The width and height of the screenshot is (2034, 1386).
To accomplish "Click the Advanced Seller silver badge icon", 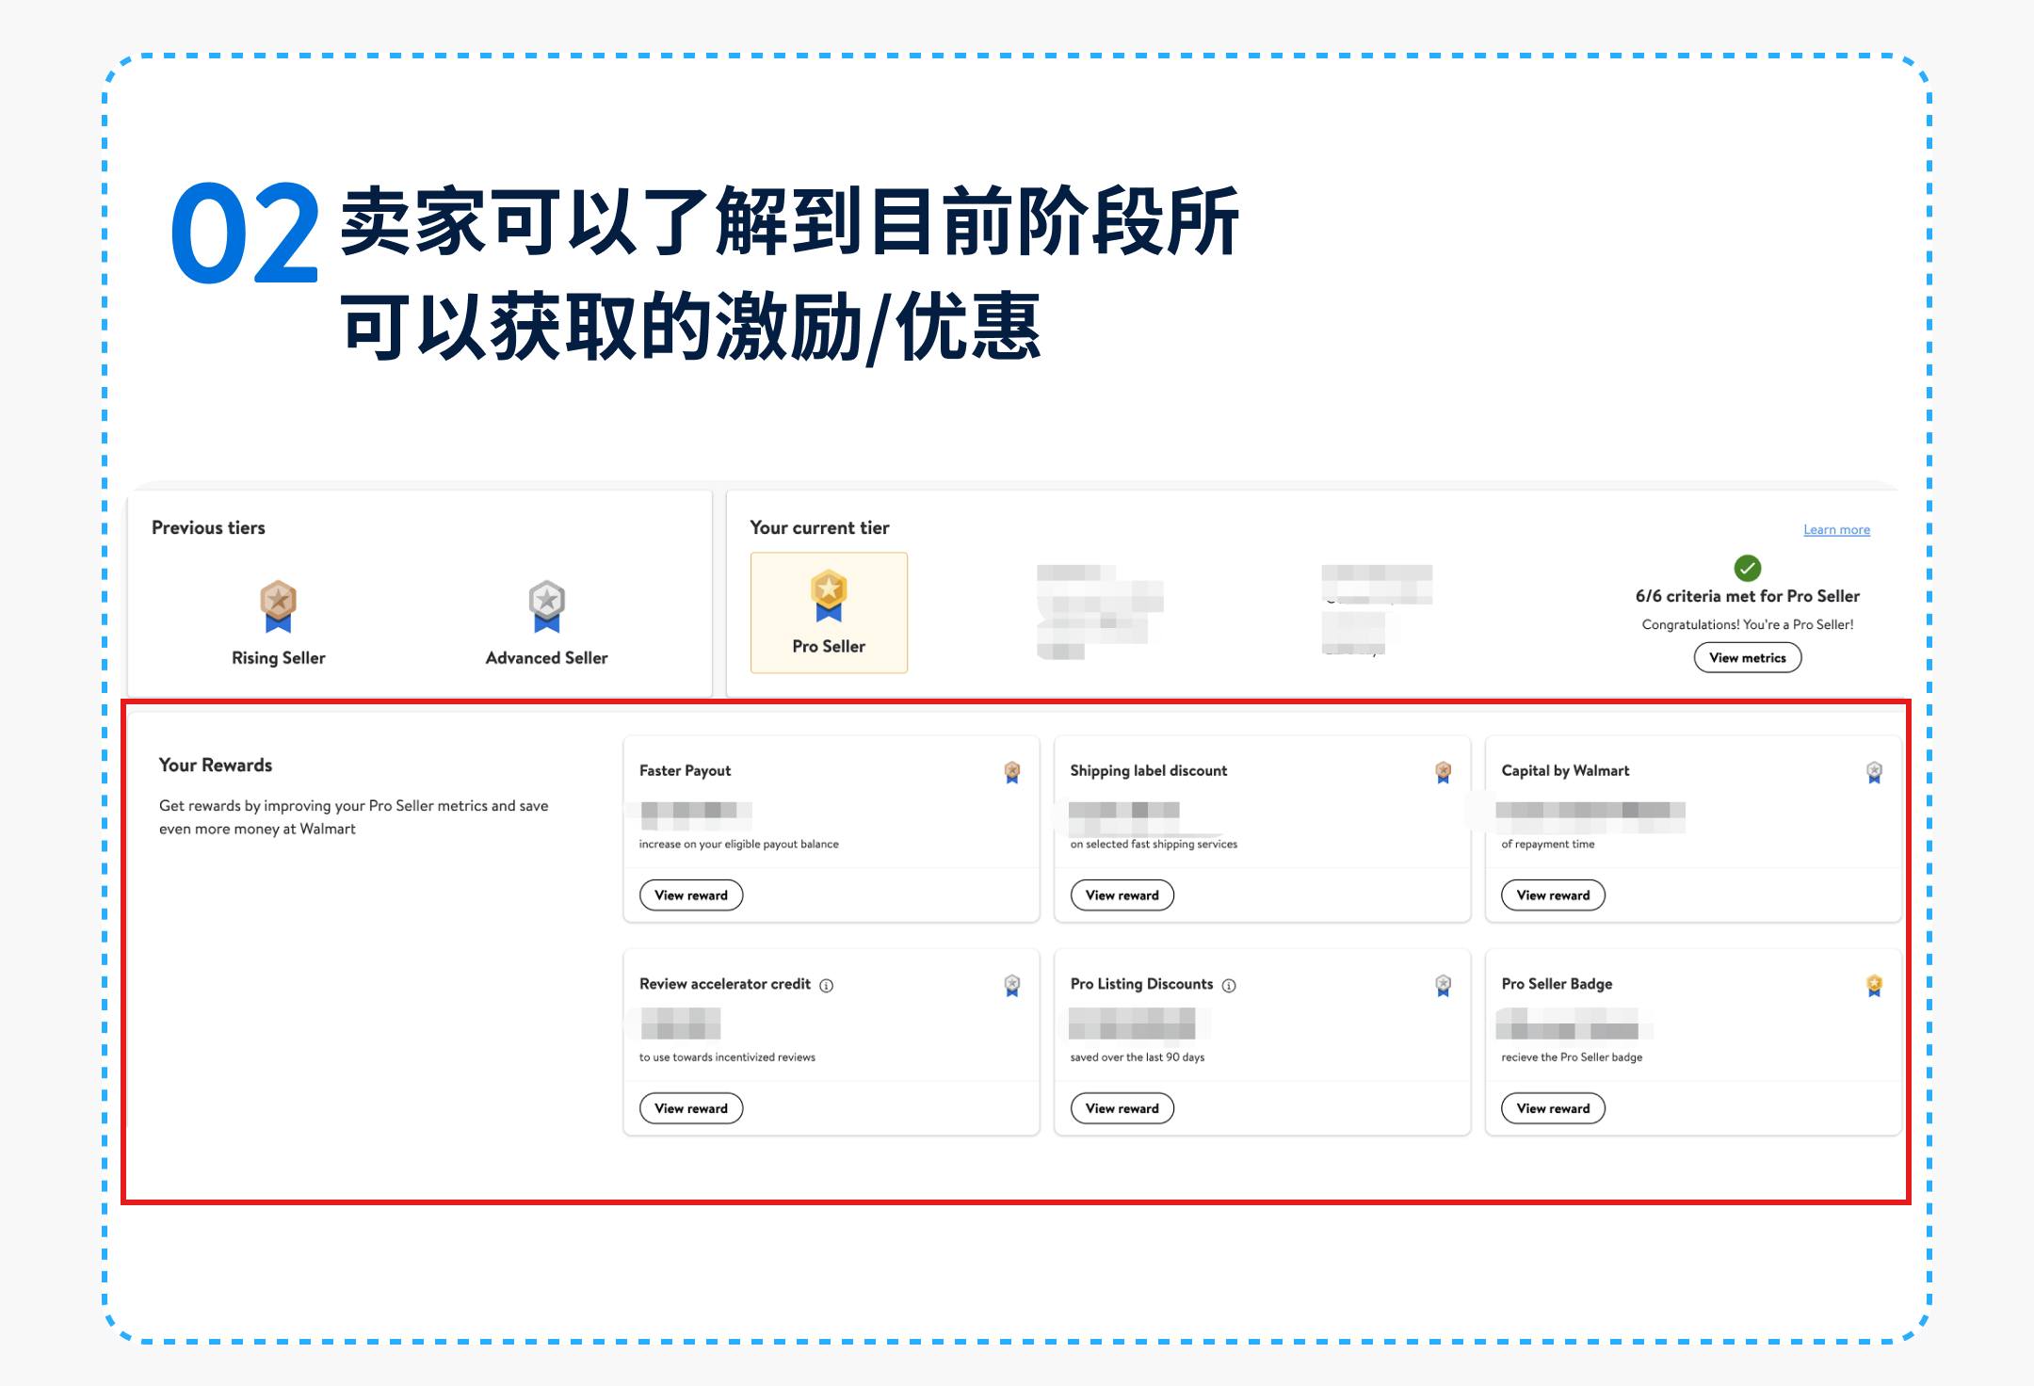I will 546,604.
